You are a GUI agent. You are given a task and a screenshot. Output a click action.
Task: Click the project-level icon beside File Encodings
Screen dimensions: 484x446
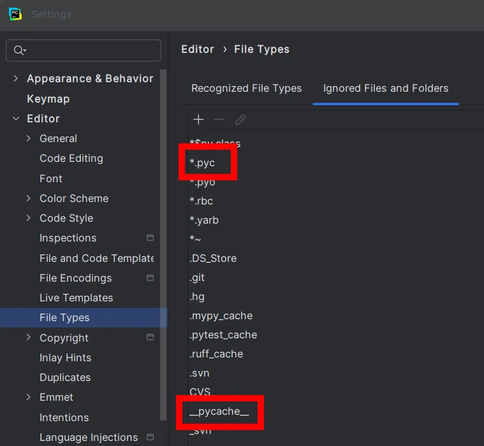(150, 278)
